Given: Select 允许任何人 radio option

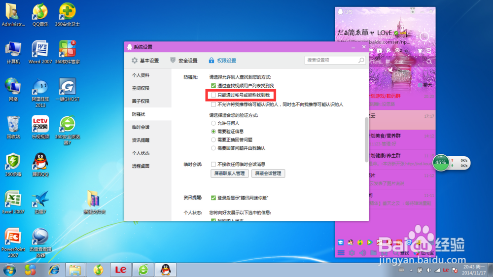Looking at the screenshot, I should pos(213,123).
